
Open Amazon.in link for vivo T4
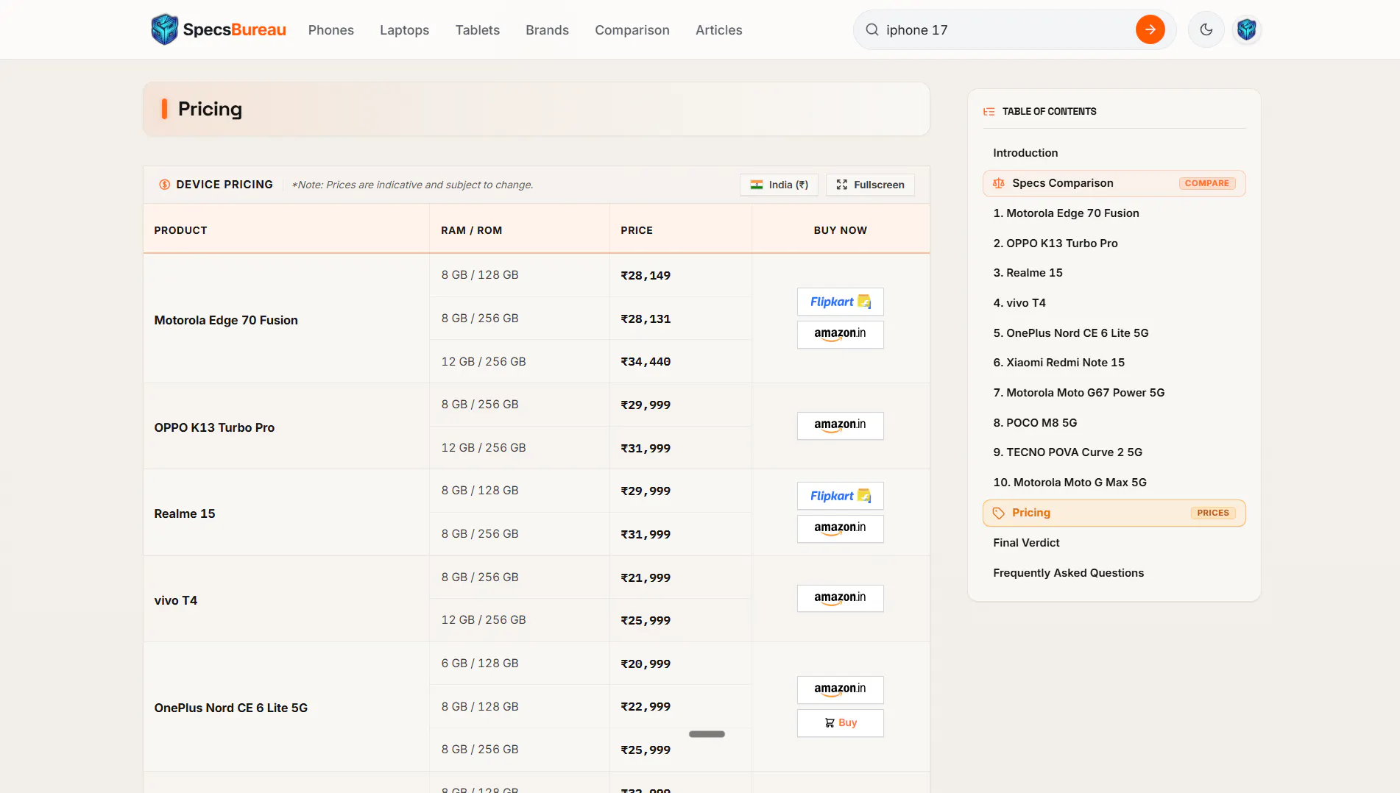pos(840,598)
